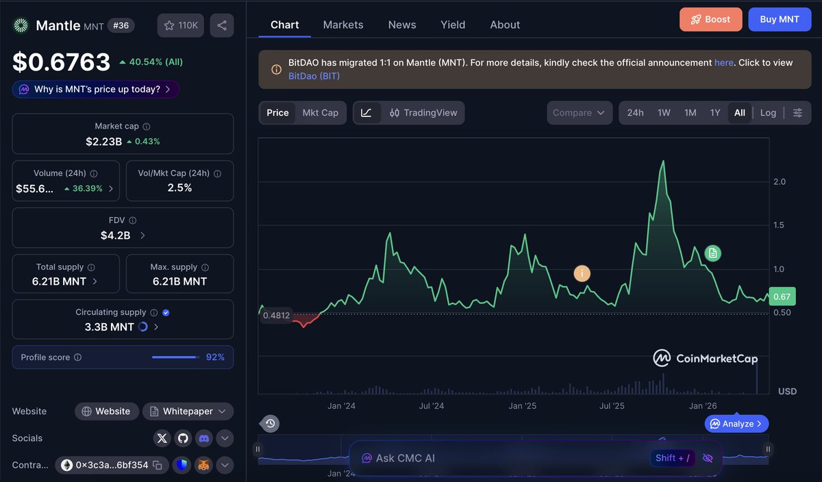The image size is (822, 482).
Task: Expand FDV details chevron
Action: point(142,236)
